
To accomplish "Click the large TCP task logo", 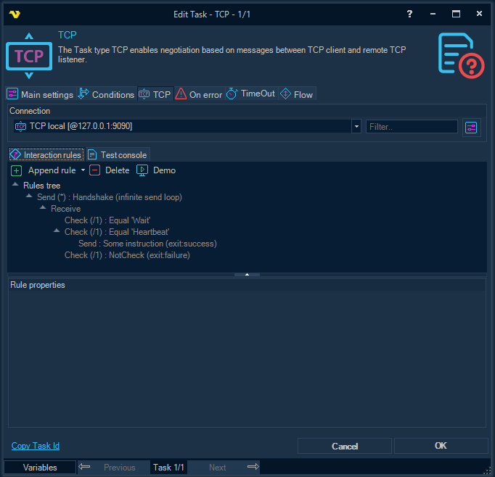I will pyautogui.click(x=29, y=56).
